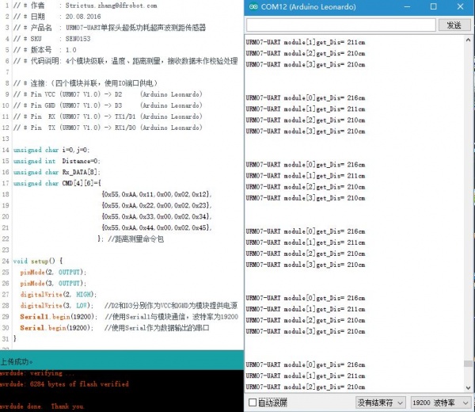This screenshot has height=412, width=475.
Task: Toggle the 自动滚屏 autoscroll checkbox
Action: point(253,402)
